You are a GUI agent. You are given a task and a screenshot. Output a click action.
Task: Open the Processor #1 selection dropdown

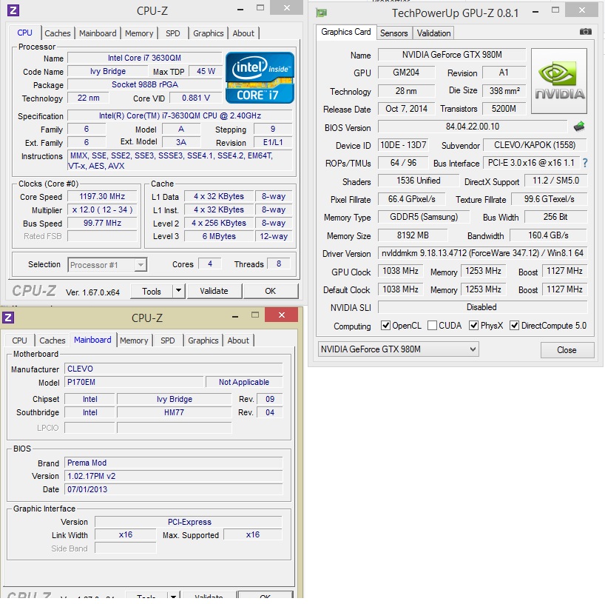pos(107,265)
